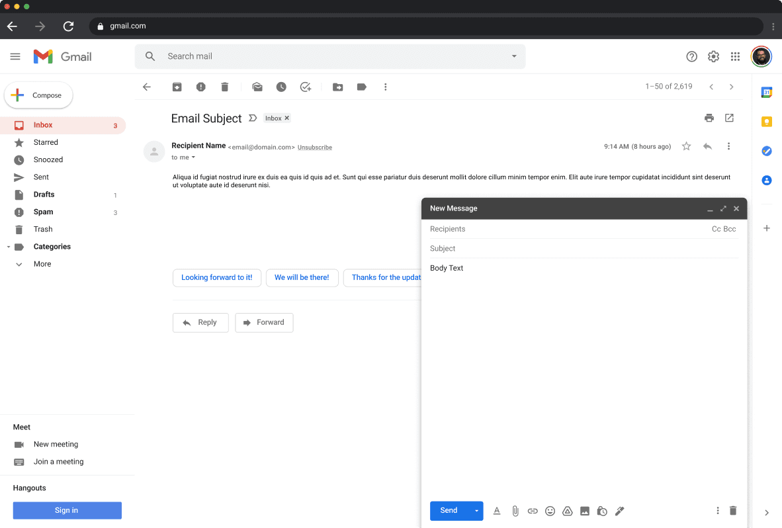Click the Subject field in New Message
Image resolution: width=782 pixels, height=528 pixels.
tap(584, 248)
